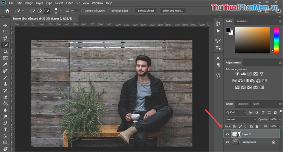283x152 pixels.
Task: Add a Photo Filter adjustment
Action: [x=252, y=80]
